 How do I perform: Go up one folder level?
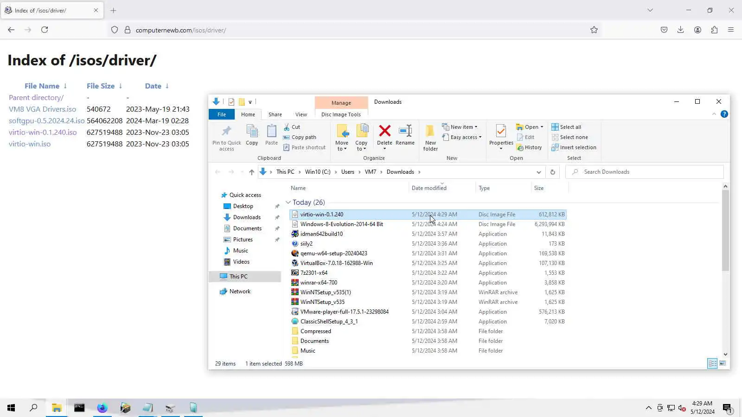click(251, 172)
